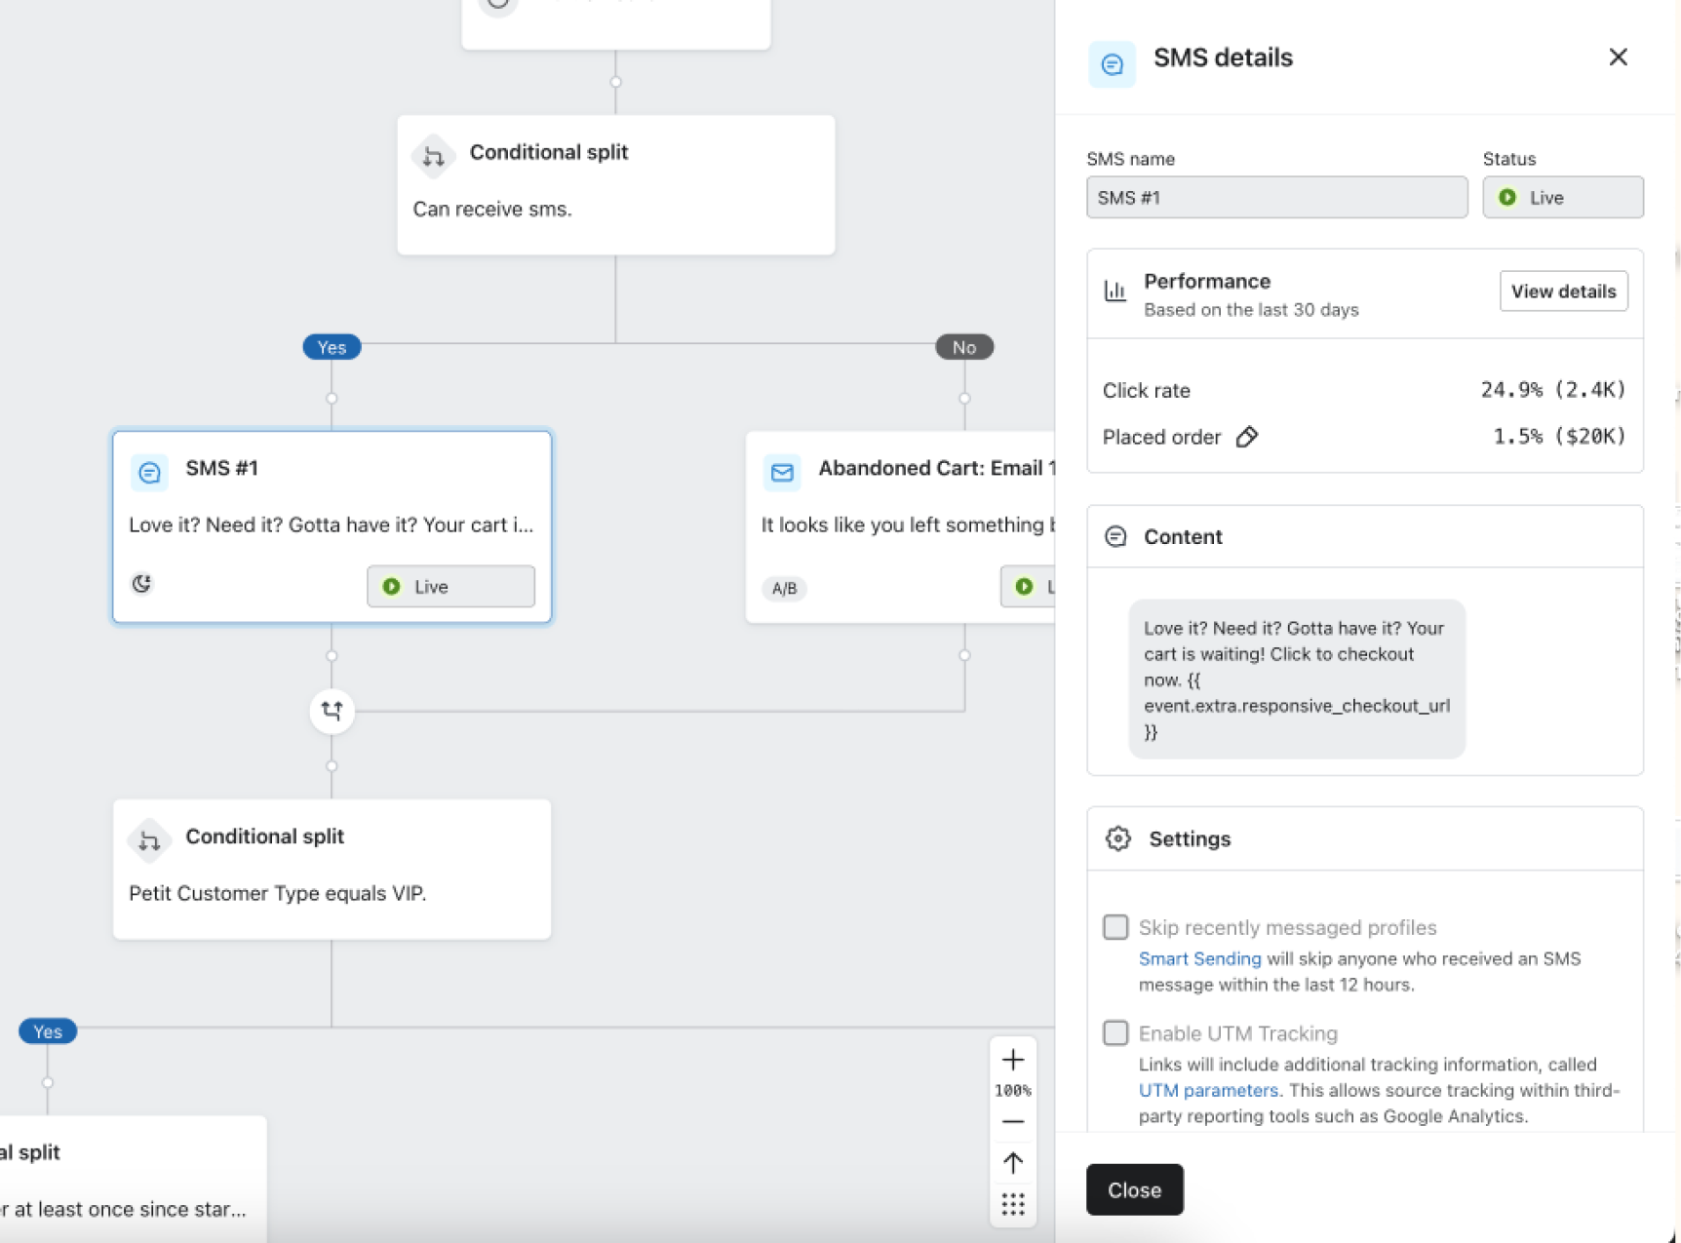Click the Click rate value 24.9% (2.4K)
Screen dimensions: 1681x1243
tap(1553, 390)
